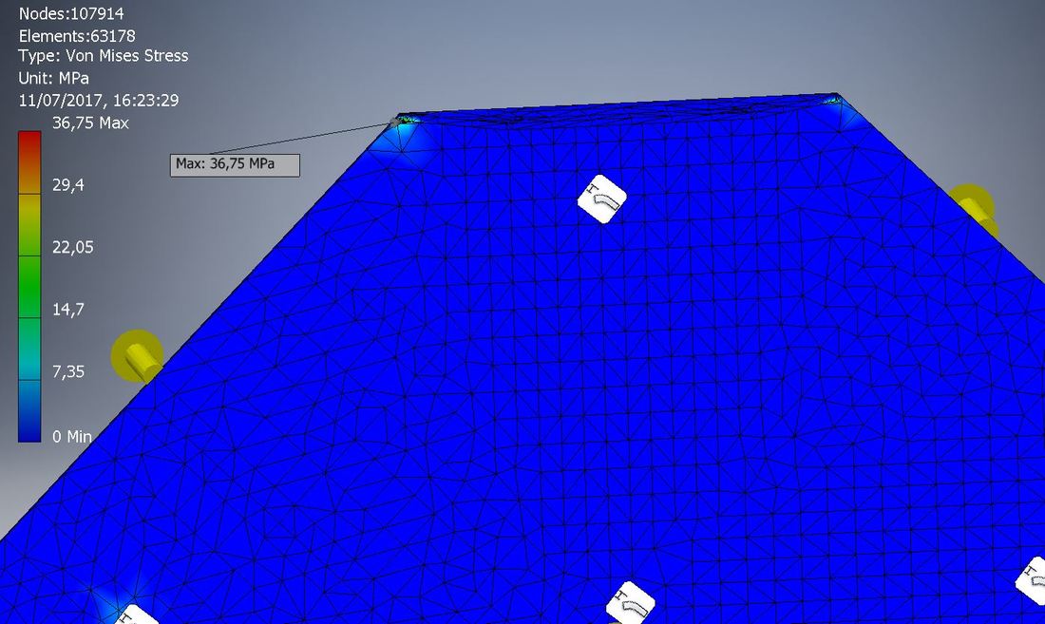Click the "Elements:63178" text
Image resolution: width=1045 pixels, height=624 pixels.
click(x=77, y=35)
